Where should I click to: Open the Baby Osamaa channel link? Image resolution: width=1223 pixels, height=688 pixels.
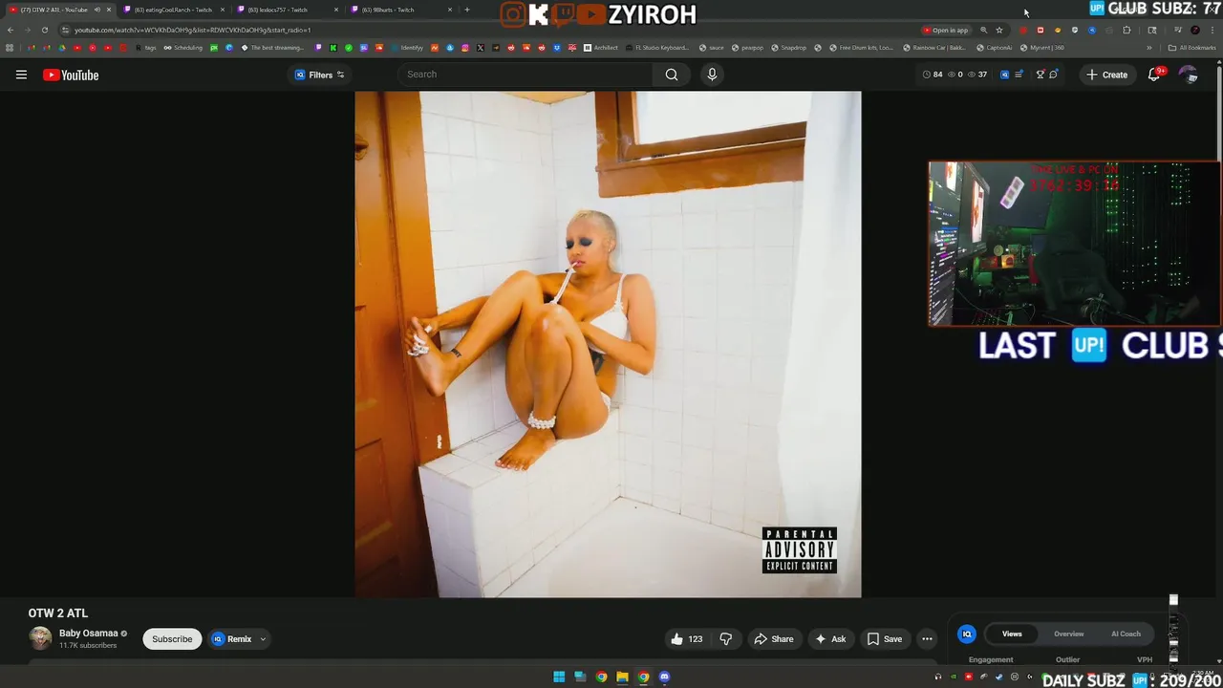88,633
